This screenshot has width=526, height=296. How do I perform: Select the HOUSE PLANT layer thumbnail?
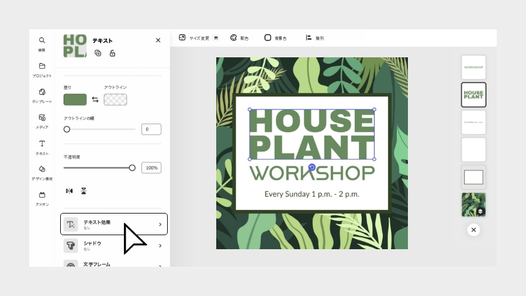point(473,95)
